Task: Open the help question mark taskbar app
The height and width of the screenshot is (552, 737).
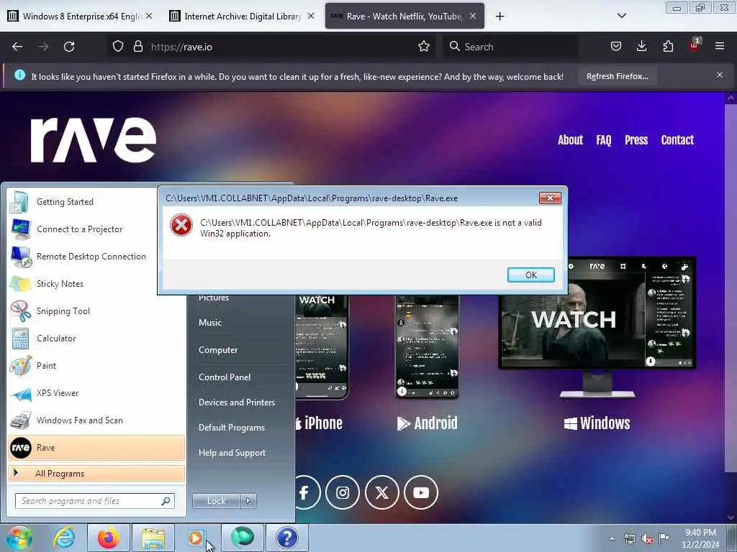Action: [286, 538]
